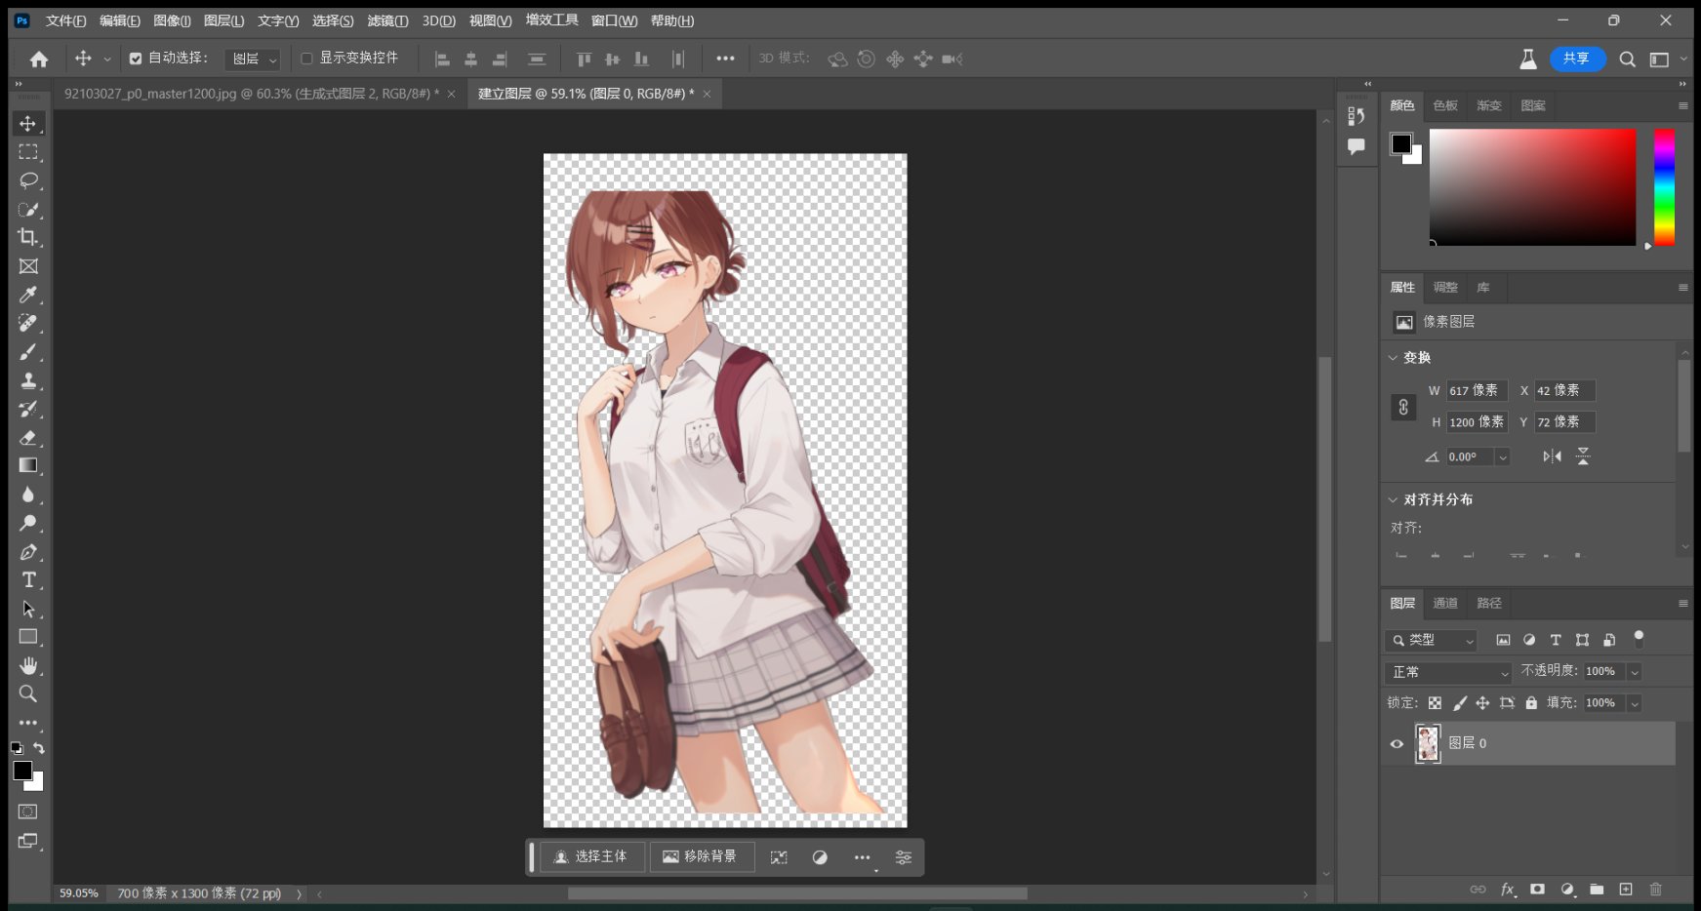Screen dimensions: 1701x911
Task: Switch to 92103027_p0_master1200.jpg document tab
Action: click(252, 94)
